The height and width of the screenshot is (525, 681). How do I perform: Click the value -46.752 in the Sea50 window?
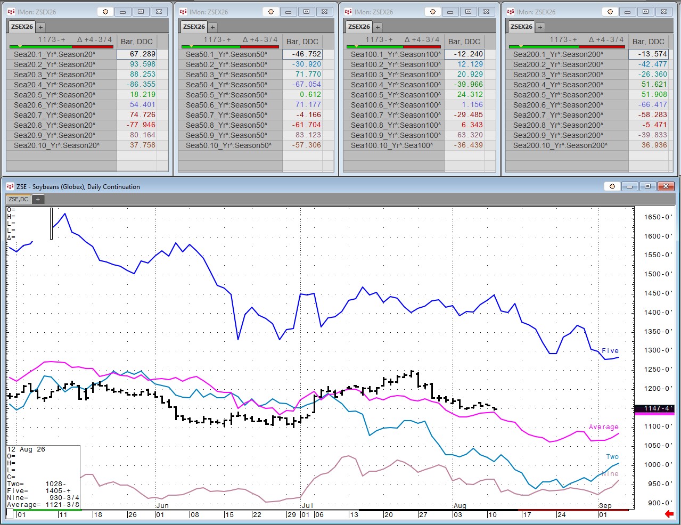point(302,54)
